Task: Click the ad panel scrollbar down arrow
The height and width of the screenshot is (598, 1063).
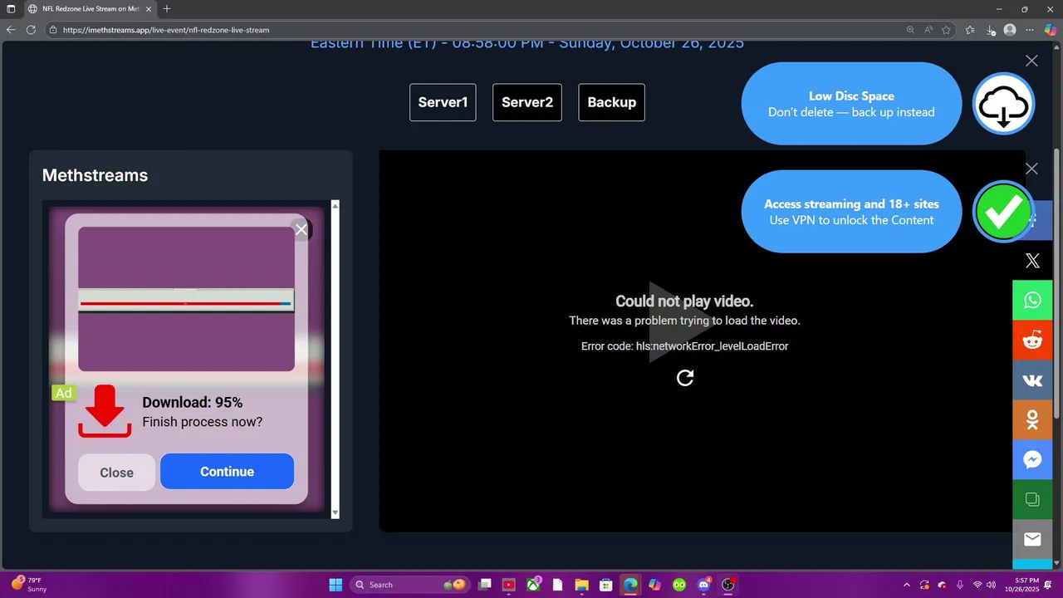Action: (336, 514)
